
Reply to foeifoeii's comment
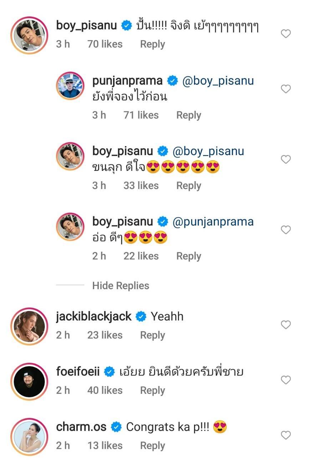152,391
